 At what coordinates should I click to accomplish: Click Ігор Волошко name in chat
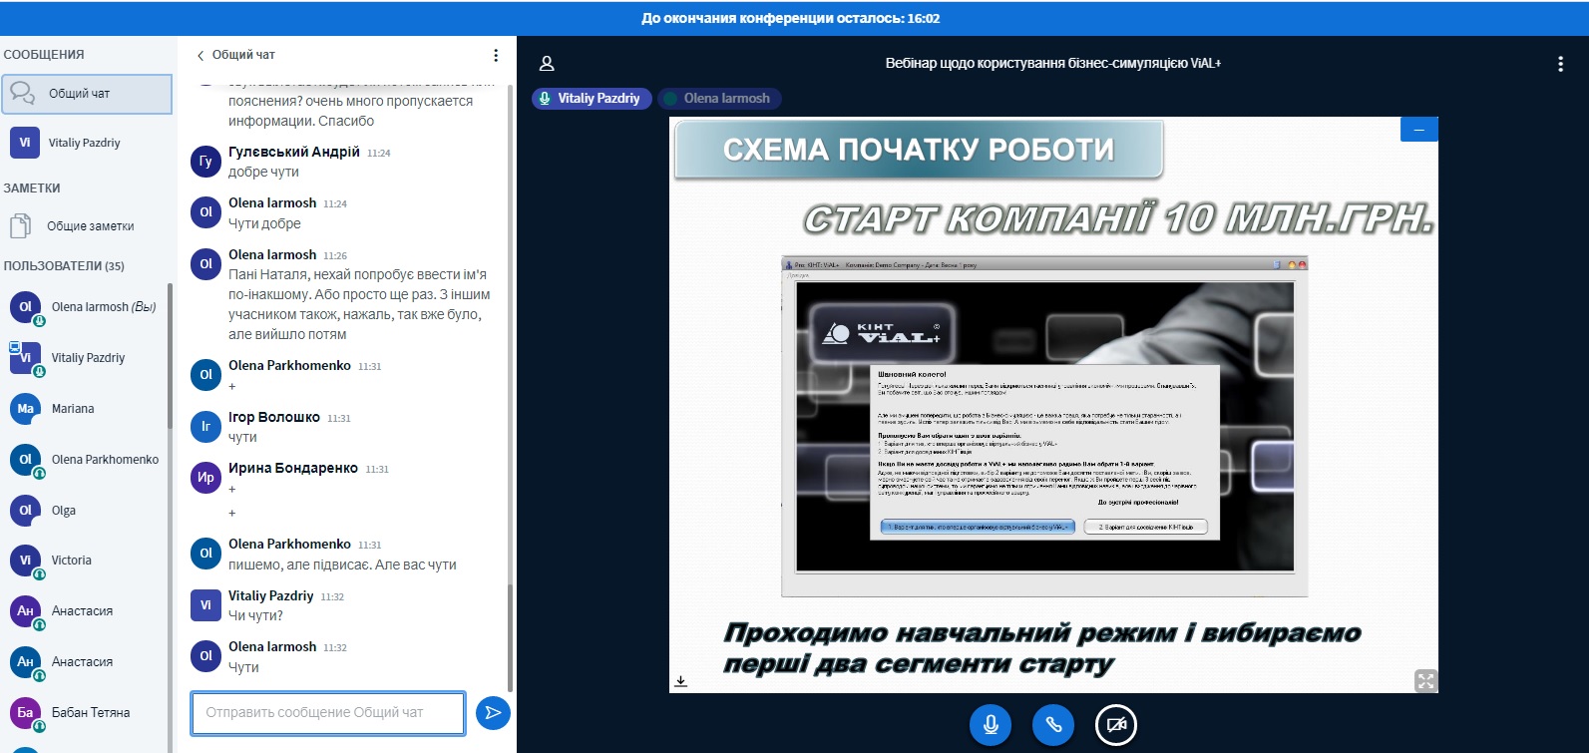pos(274,417)
